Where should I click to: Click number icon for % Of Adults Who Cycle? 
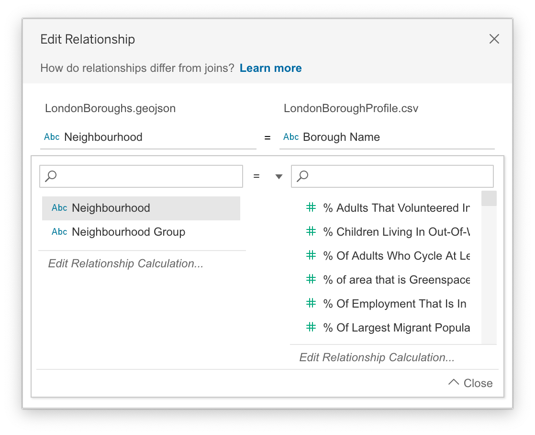point(311,255)
